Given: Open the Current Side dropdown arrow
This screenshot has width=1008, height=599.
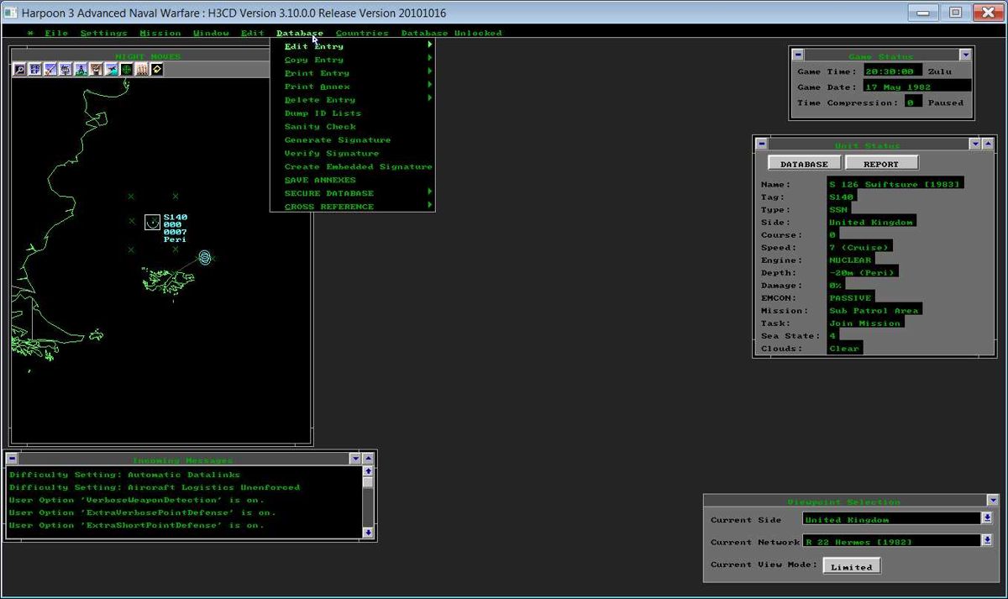Looking at the screenshot, I should tap(987, 518).
